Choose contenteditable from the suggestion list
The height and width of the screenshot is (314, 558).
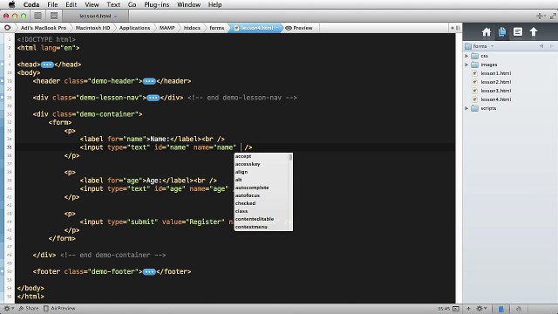tap(262, 219)
